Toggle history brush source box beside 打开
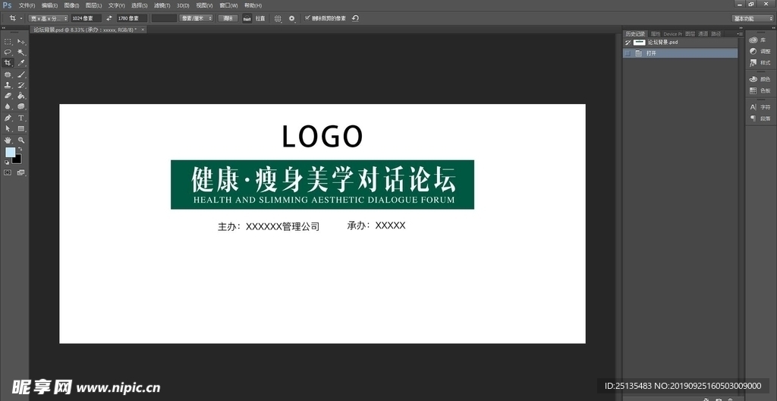This screenshot has height=401, width=777. click(627, 53)
